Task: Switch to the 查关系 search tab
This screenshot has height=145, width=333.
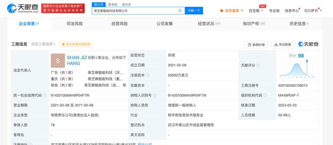Action: (126, 4)
